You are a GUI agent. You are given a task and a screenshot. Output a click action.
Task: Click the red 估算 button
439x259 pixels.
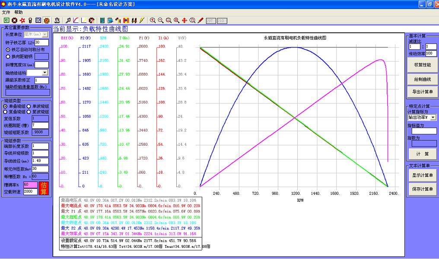click(x=44, y=188)
